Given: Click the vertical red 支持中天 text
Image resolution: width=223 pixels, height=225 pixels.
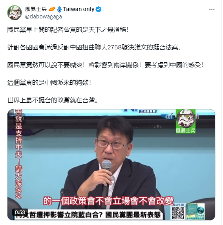Looking at the screenshot, I should click(x=19, y=154).
